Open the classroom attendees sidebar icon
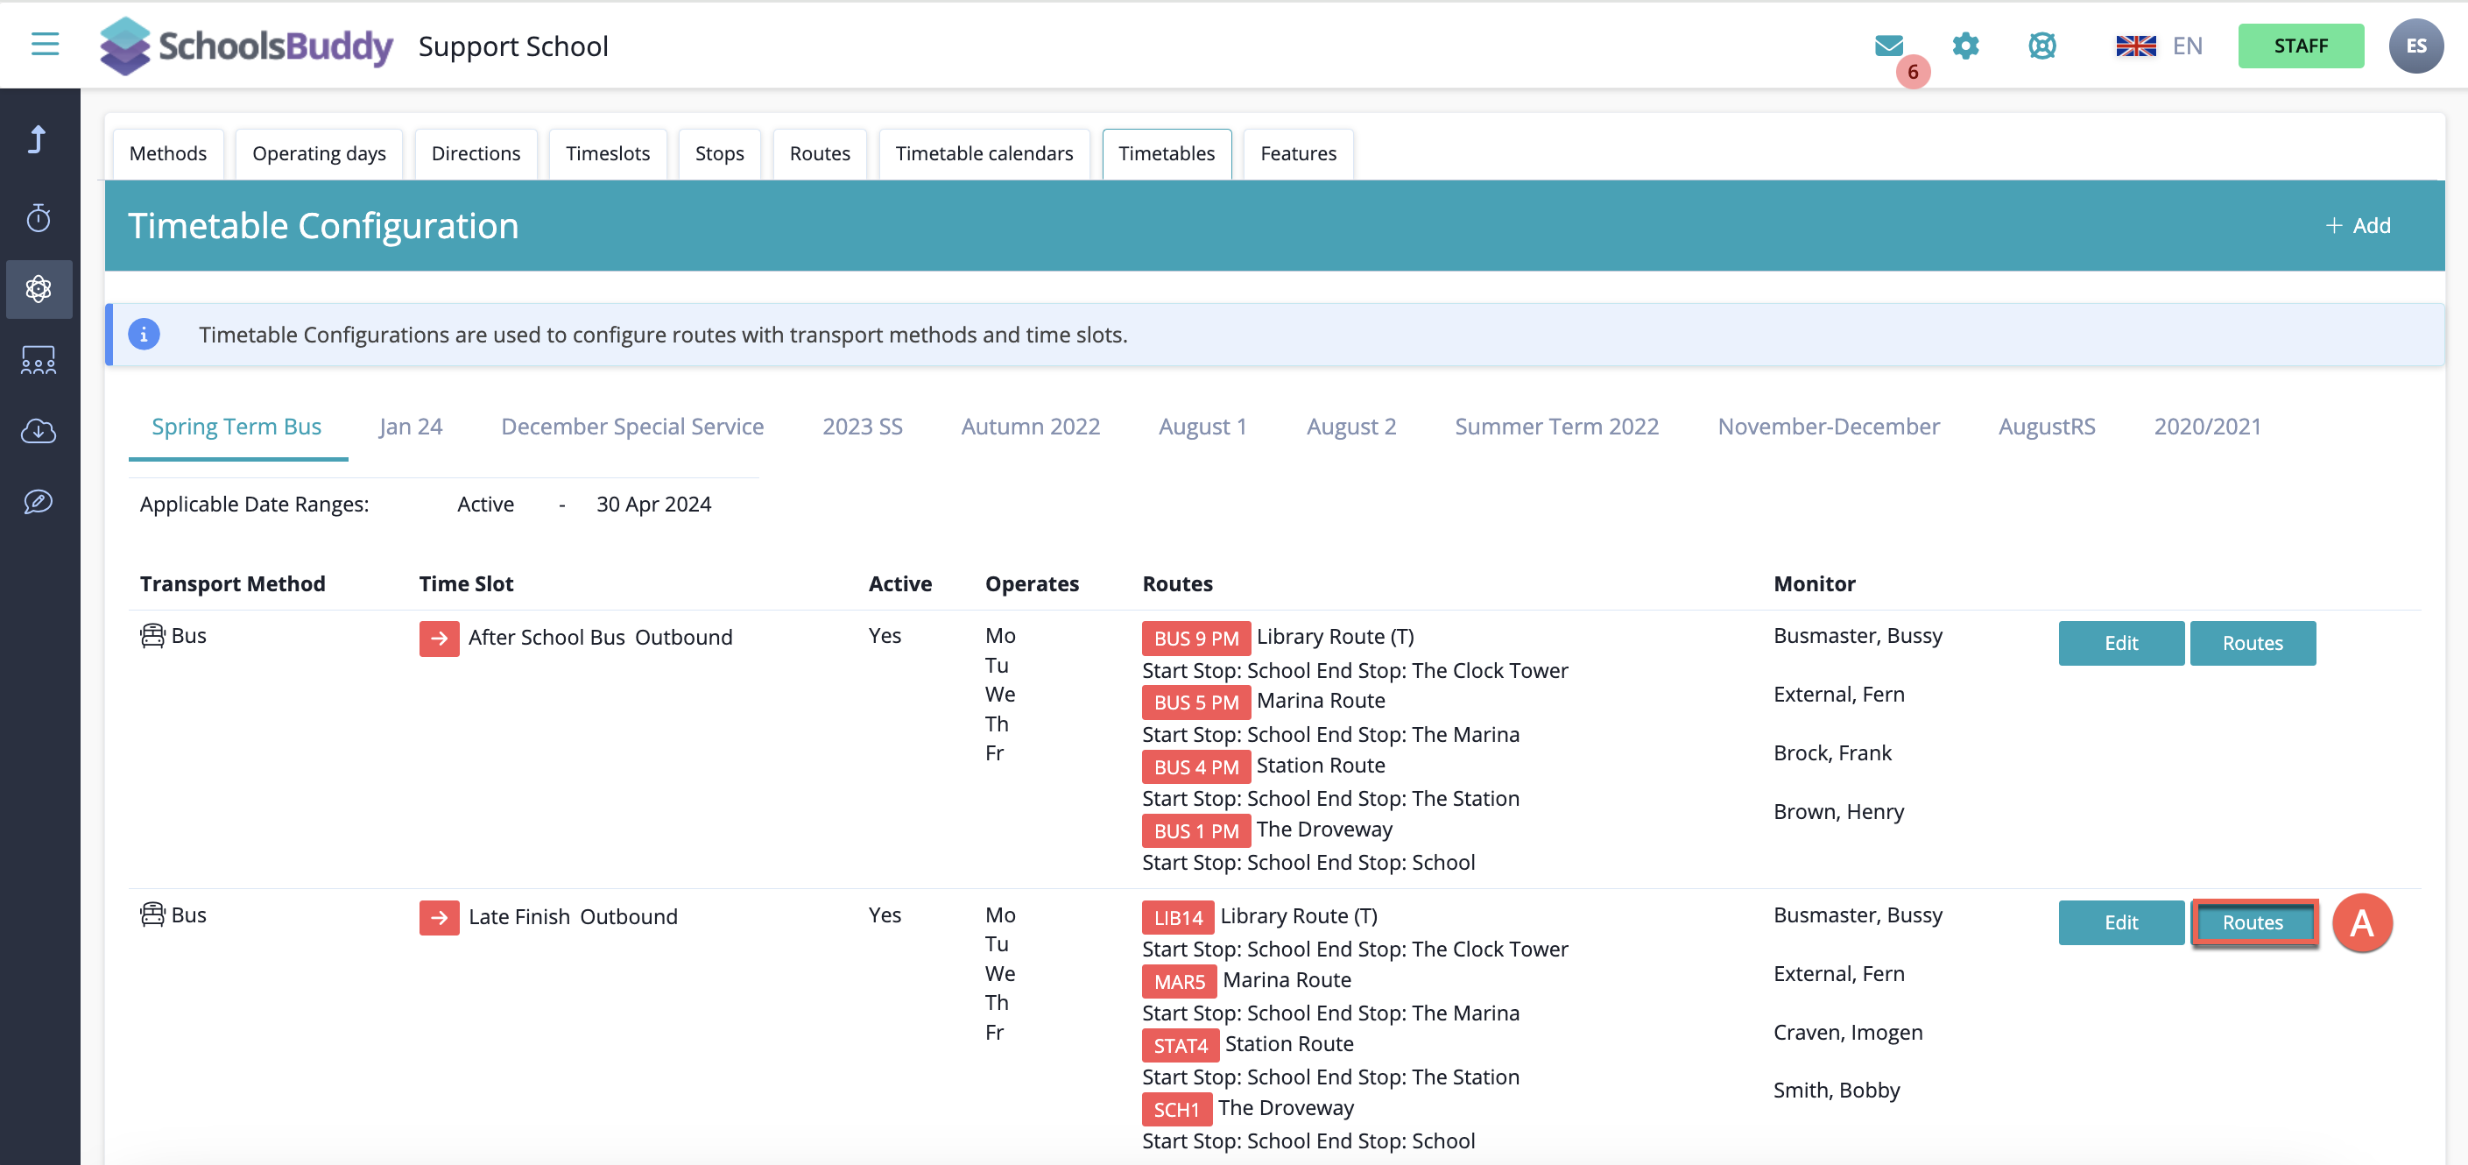The image size is (2468, 1165). (39, 360)
